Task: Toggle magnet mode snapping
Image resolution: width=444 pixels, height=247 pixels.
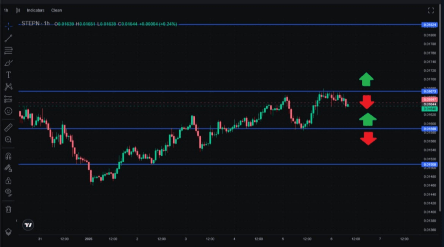Action: point(8,156)
